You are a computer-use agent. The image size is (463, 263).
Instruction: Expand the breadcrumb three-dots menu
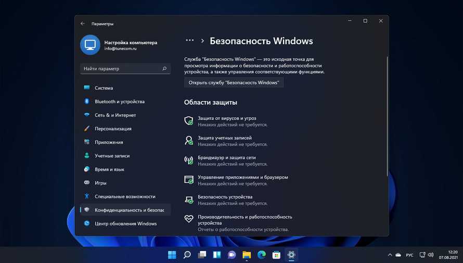(189, 41)
